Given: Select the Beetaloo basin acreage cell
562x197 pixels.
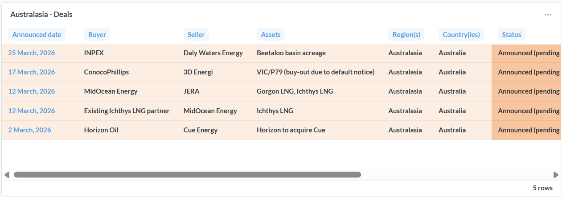Looking at the screenshot, I should tap(291, 53).
